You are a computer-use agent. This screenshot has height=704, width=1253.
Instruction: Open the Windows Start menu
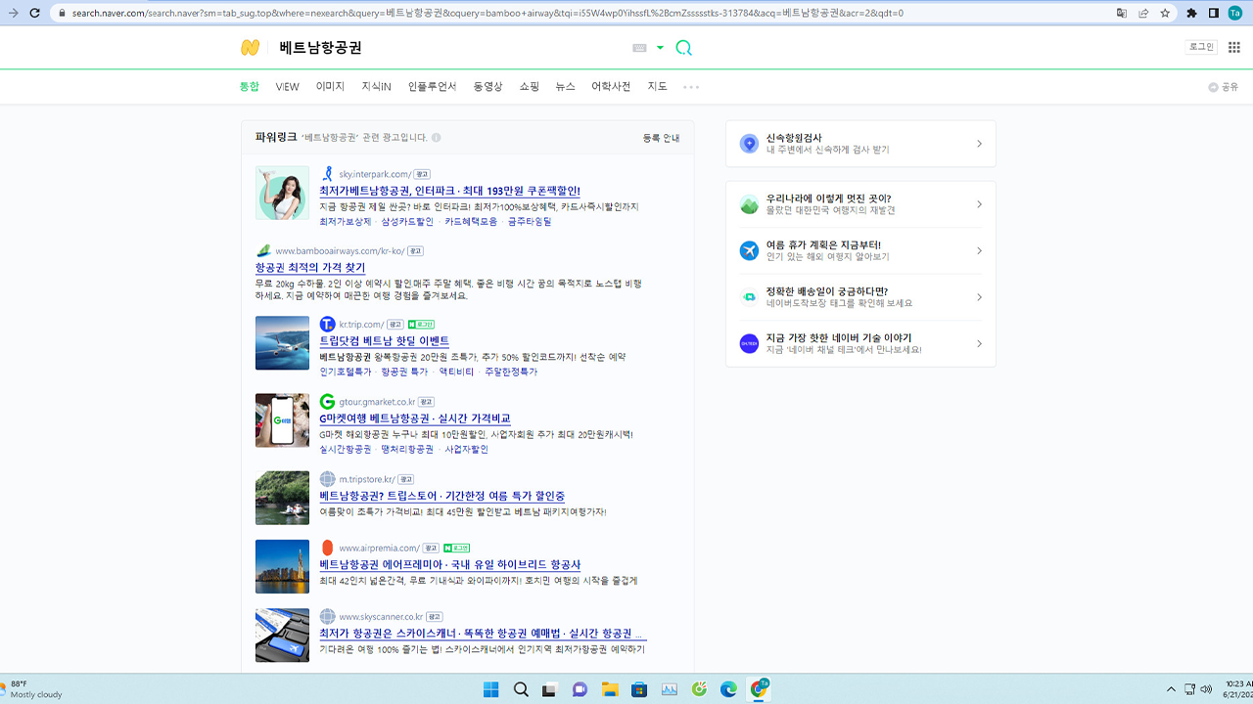coord(490,689)
